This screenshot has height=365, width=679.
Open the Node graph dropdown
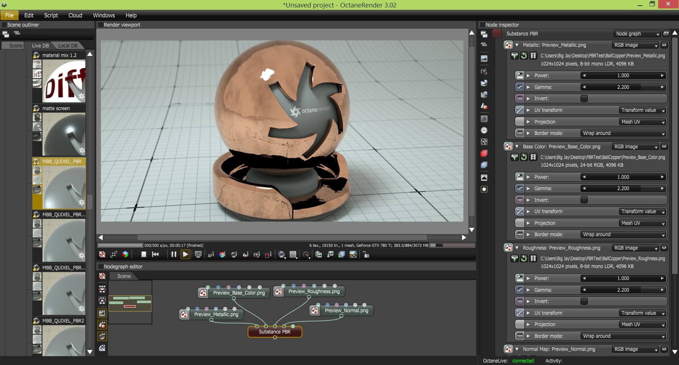point(637,34)
